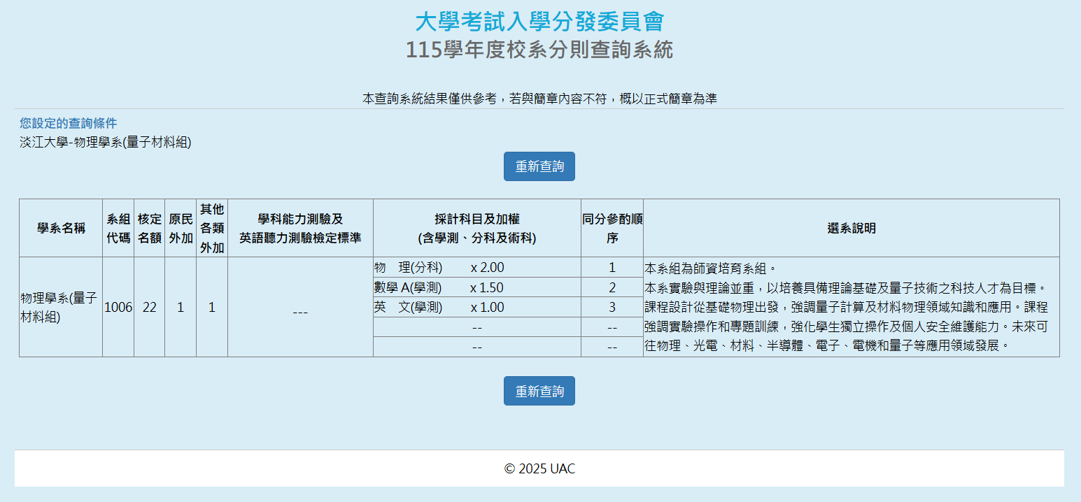The width and height of the screenshot is (1081, 502).
Task: Select the 其他各類外加 column header
Action: pos(212,228)
